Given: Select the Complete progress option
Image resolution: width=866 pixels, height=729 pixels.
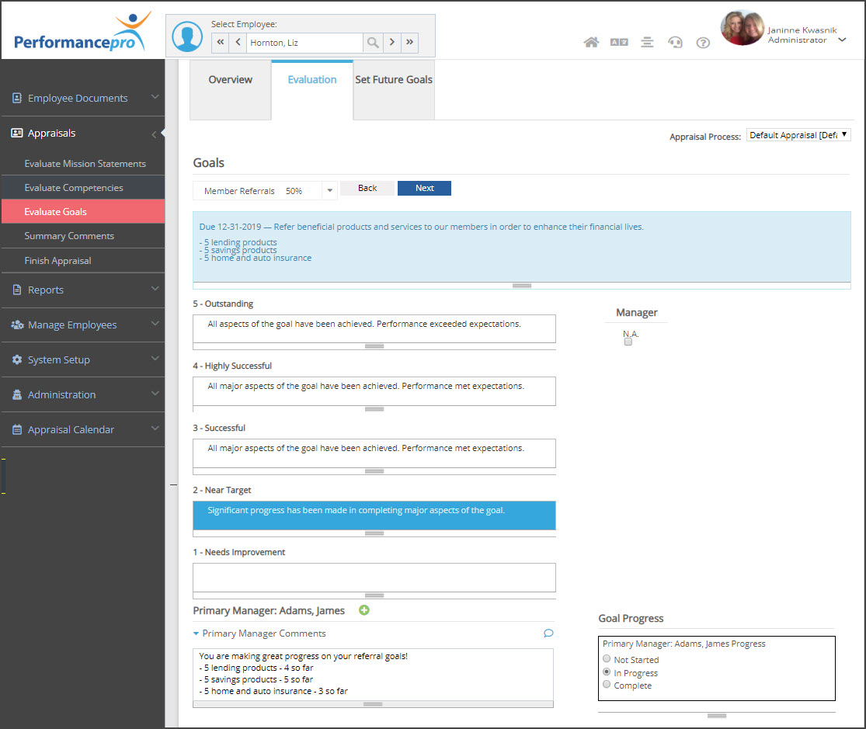Looking at the screenshot, I should point(607,685).
